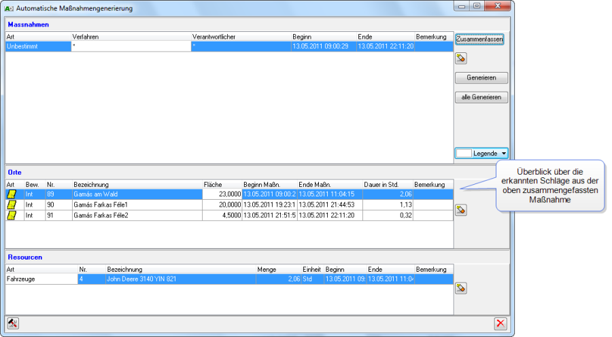Open the Legende dropdown arrow

504,154
